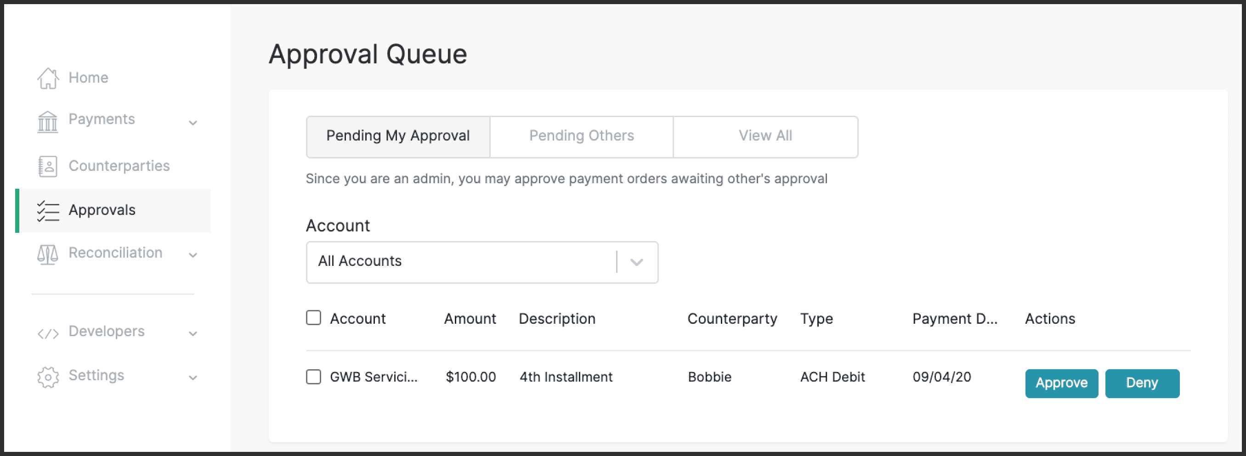Expand the Payments sidebar submenu chevron
Image resolution: width=1246 pixels, height=456 pixels.
[x=193, y=123]
